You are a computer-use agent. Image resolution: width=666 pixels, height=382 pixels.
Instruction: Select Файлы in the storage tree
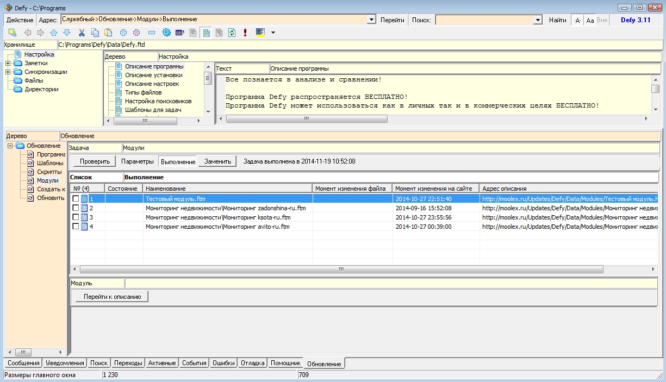pyautogui.click(x=34, y=80)
